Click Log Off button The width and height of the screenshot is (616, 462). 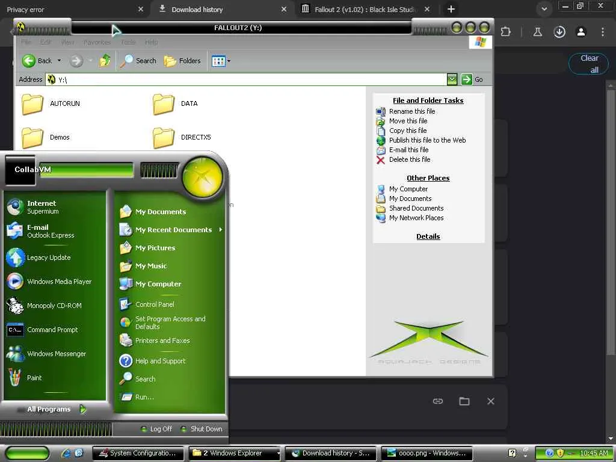[x=156, y=429]
